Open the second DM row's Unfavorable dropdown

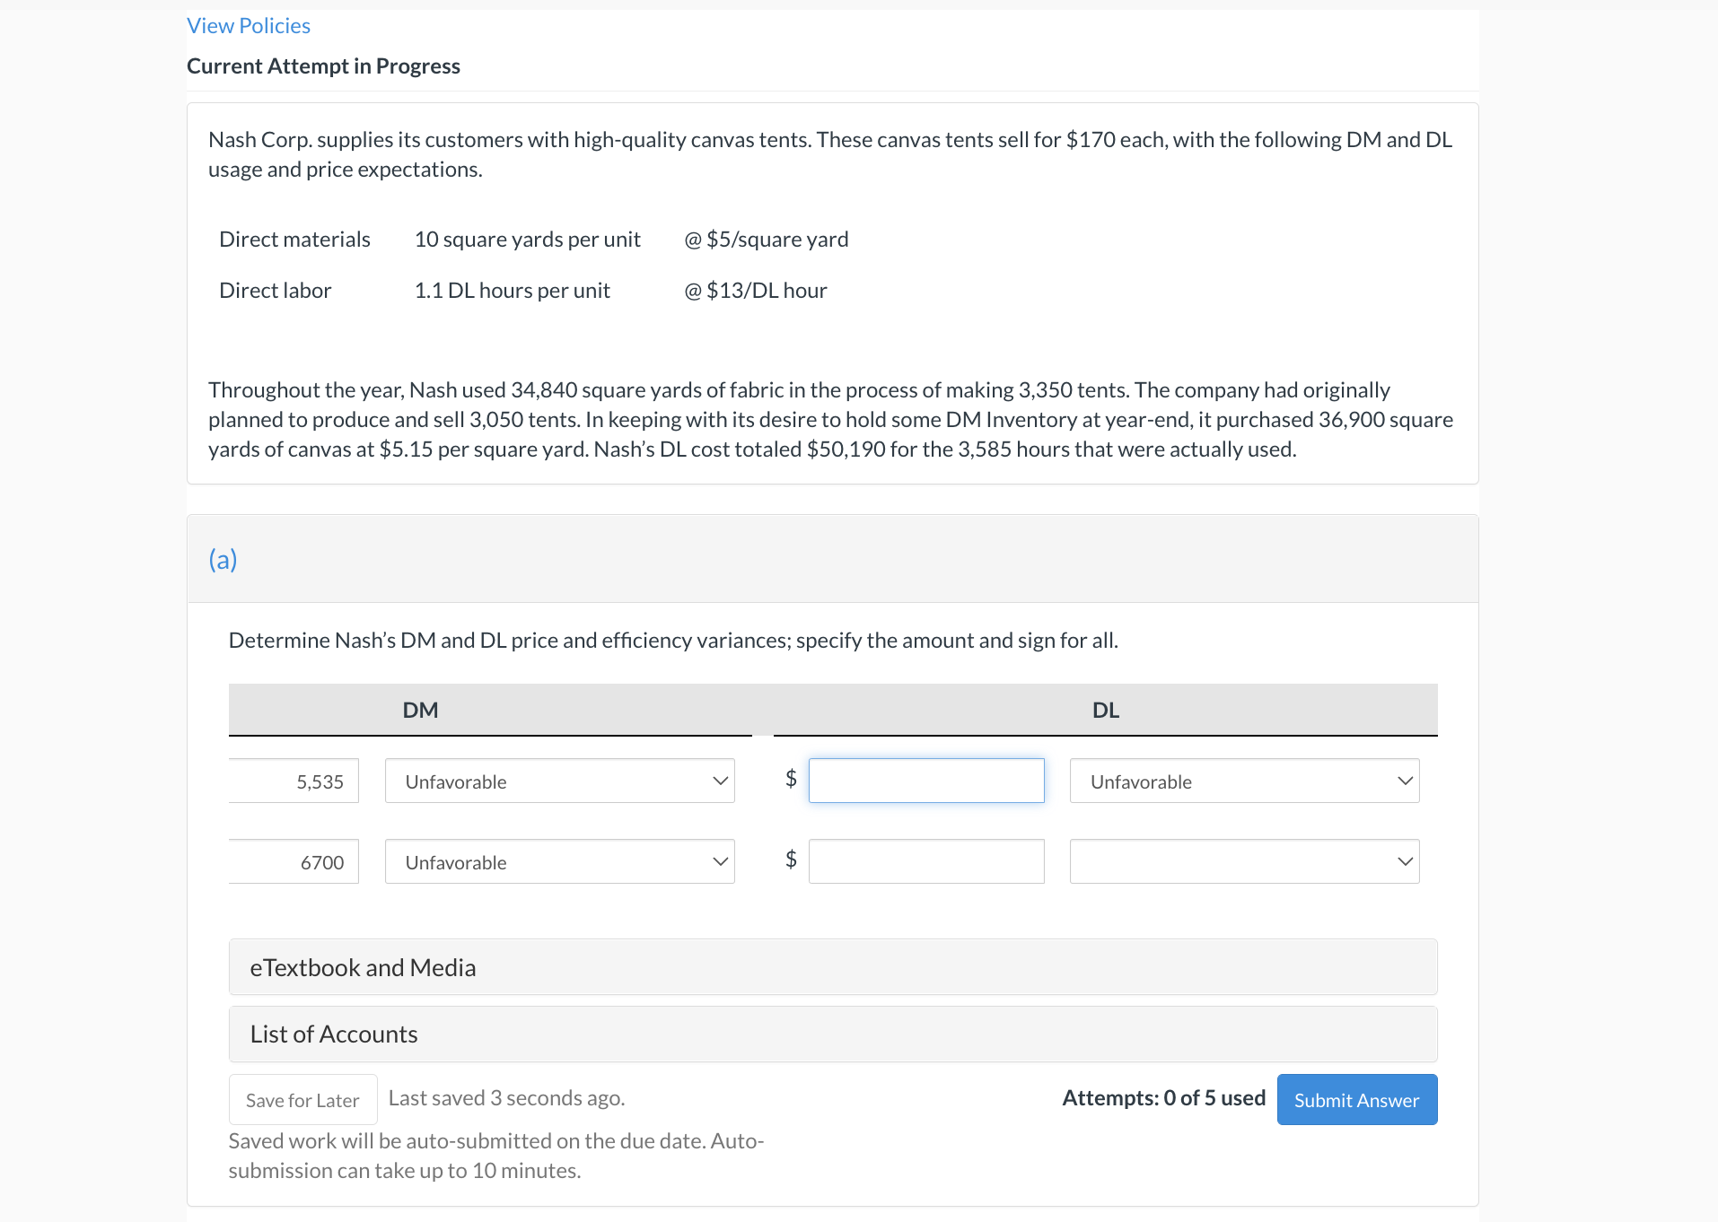pos(559,861)
